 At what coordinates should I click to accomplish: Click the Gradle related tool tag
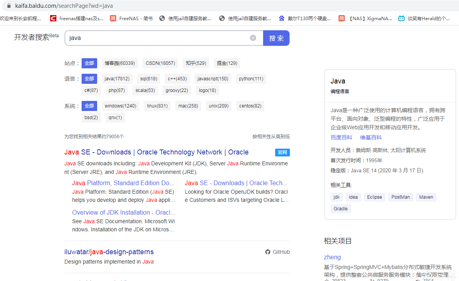341,209
